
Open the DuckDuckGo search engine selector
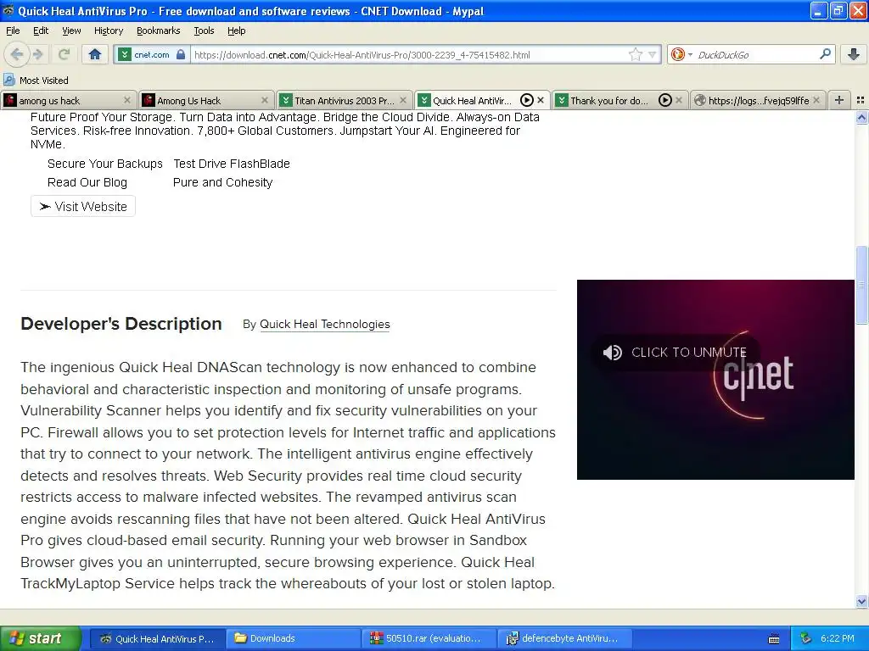pyautogui.click(x=681, y=54)
